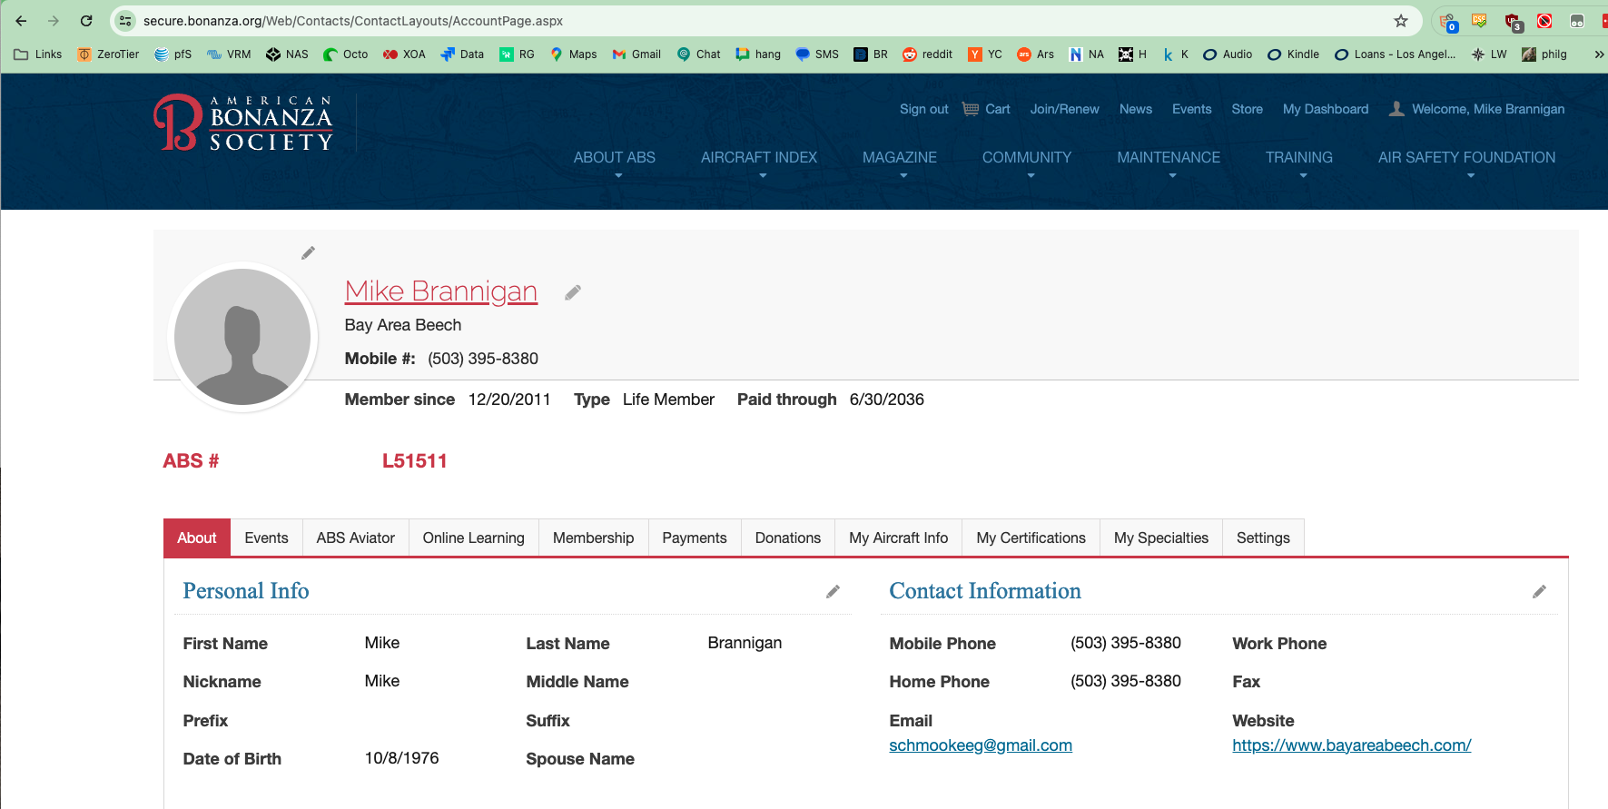
Task: Expand the AIRCRAFT INDEX dropdown menu
Action: pos(758,158)
